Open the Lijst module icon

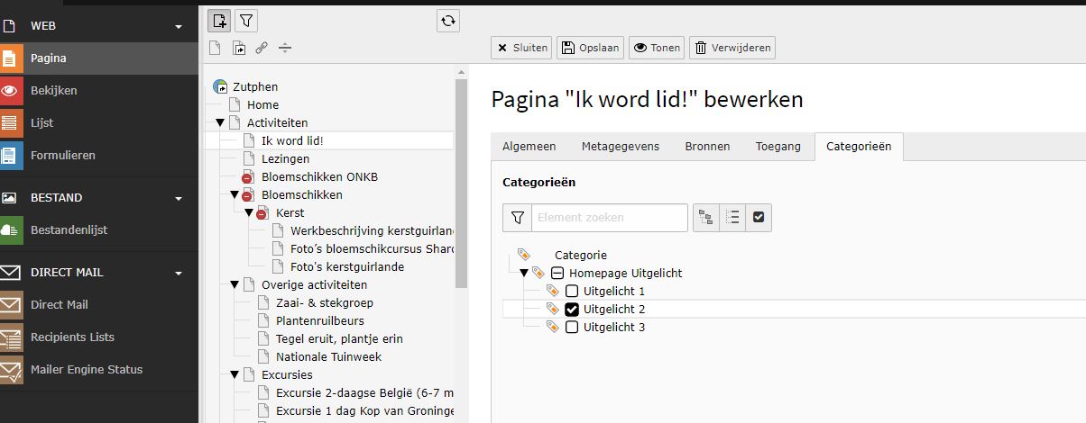pos(10,122)
